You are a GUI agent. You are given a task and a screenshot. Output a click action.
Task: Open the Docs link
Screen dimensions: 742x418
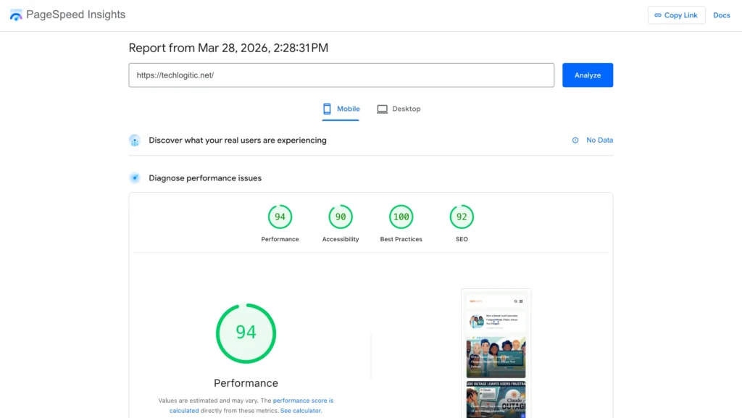[x=722, y=14]
